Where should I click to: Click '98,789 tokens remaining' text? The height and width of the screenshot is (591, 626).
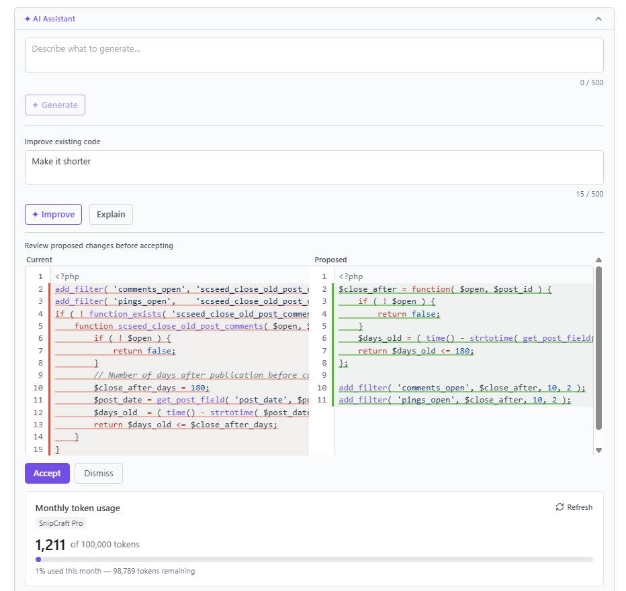(x=154, y=571)
